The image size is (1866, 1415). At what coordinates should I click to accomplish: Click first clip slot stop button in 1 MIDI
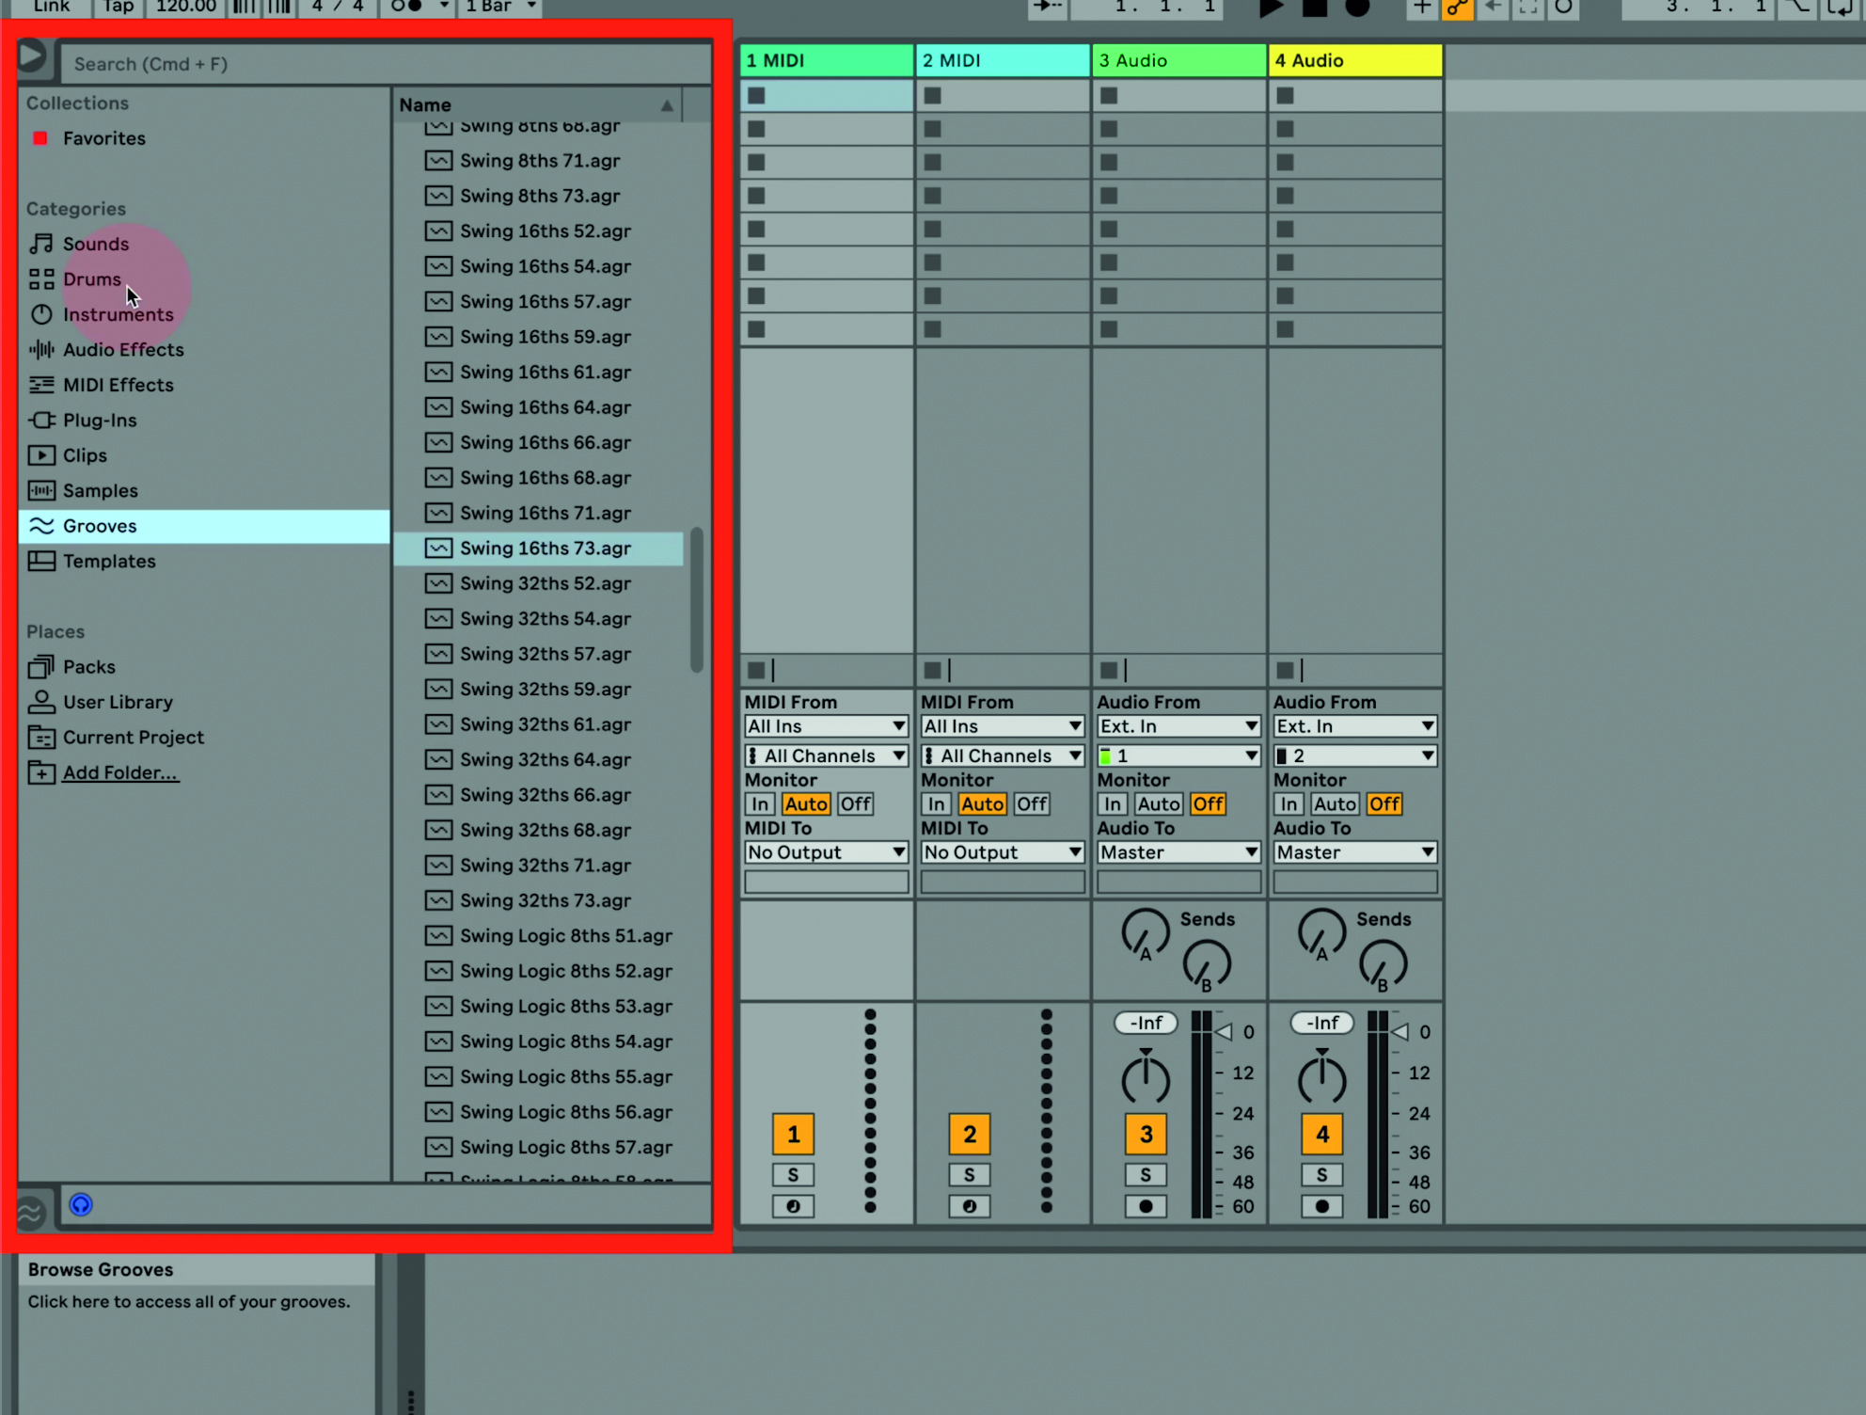(756, 95)
